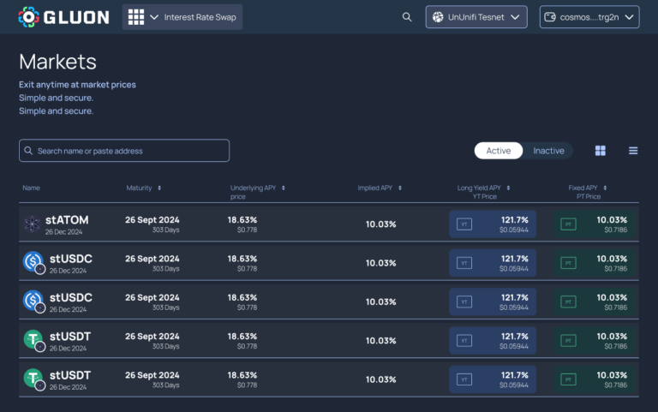The height and width of the screenshot is (412, 658).
Task: Switch to grid card view
Action: coord(601,151)
